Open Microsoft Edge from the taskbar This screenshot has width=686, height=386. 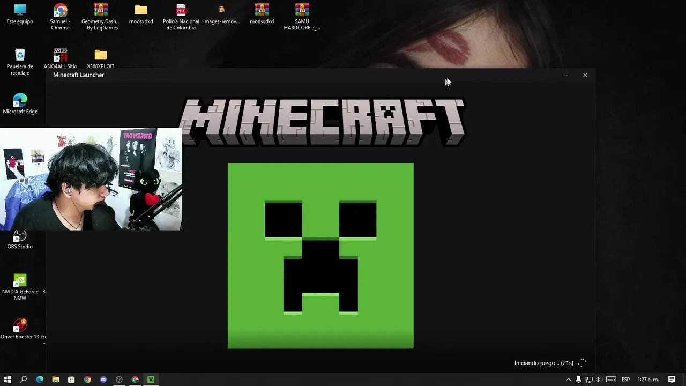pos(40,380)
